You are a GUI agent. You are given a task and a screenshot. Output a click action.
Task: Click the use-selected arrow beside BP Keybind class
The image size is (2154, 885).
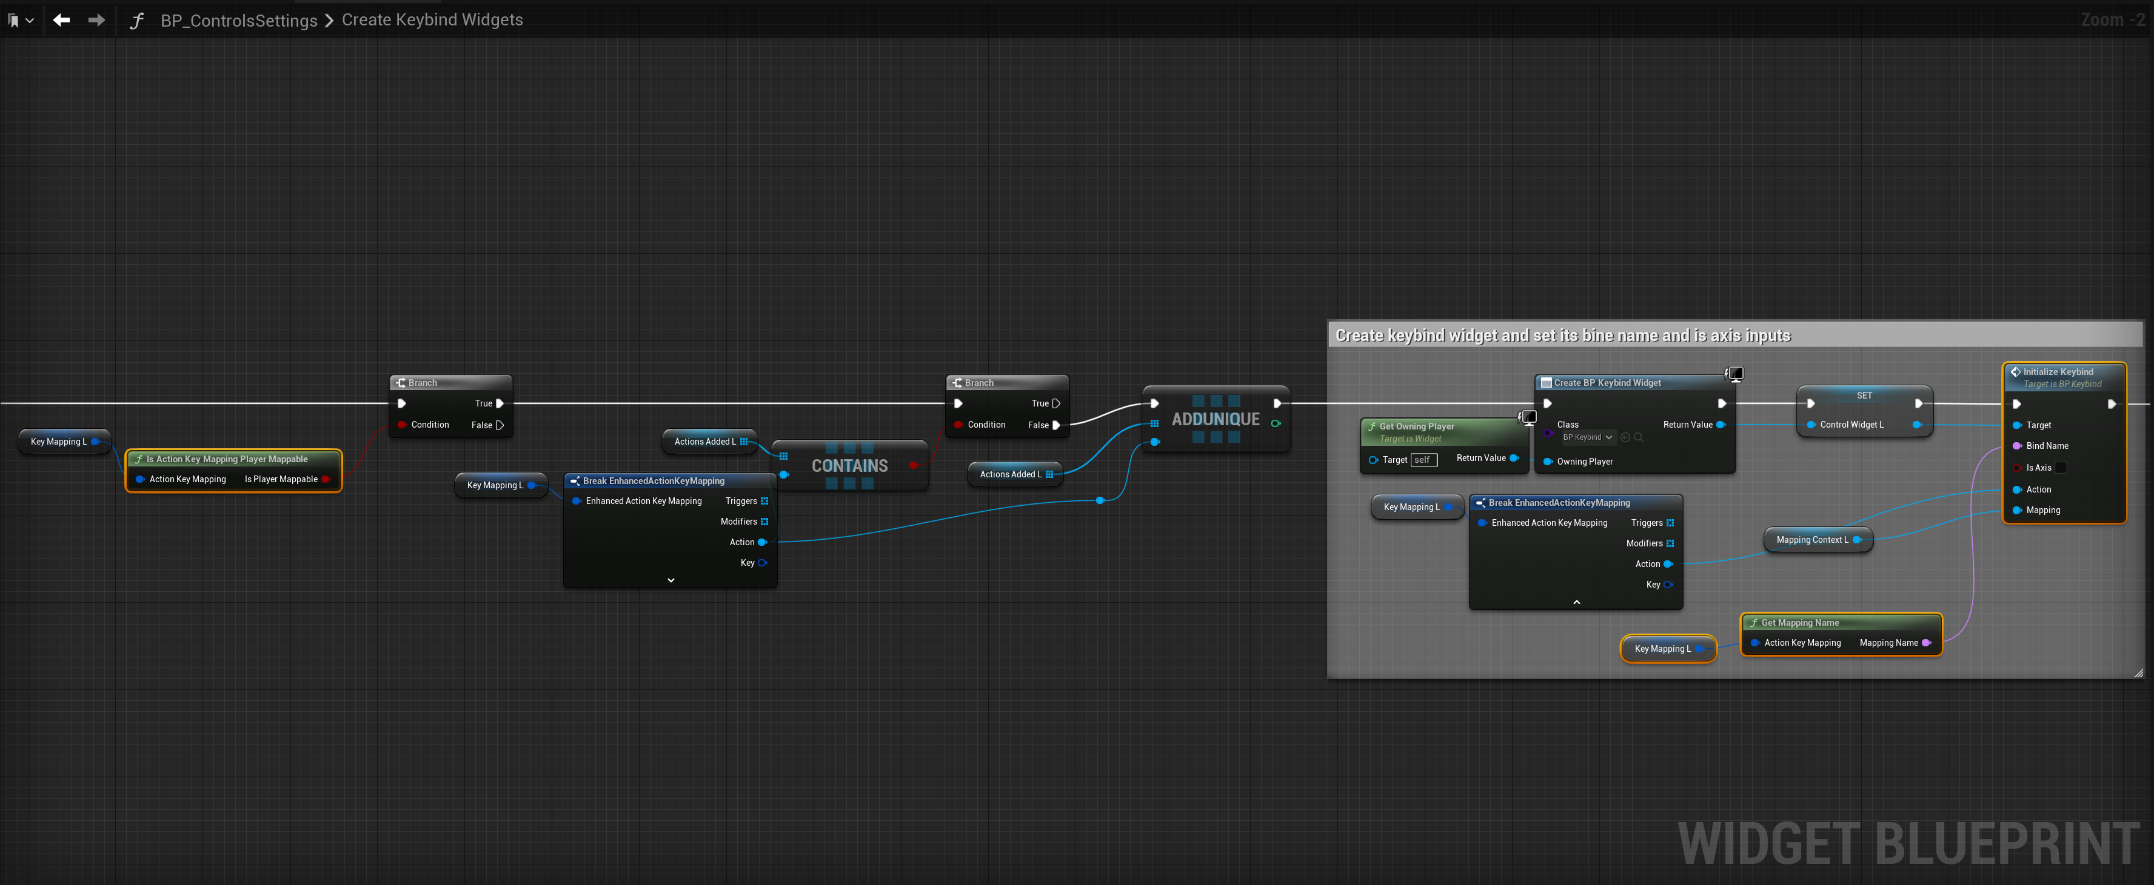tap(1625, 437)
